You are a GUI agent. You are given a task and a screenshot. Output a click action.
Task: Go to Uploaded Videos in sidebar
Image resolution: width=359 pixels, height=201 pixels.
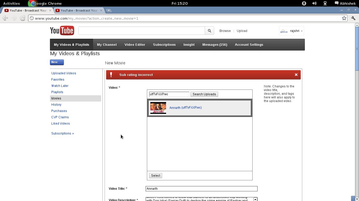[64, 73]
